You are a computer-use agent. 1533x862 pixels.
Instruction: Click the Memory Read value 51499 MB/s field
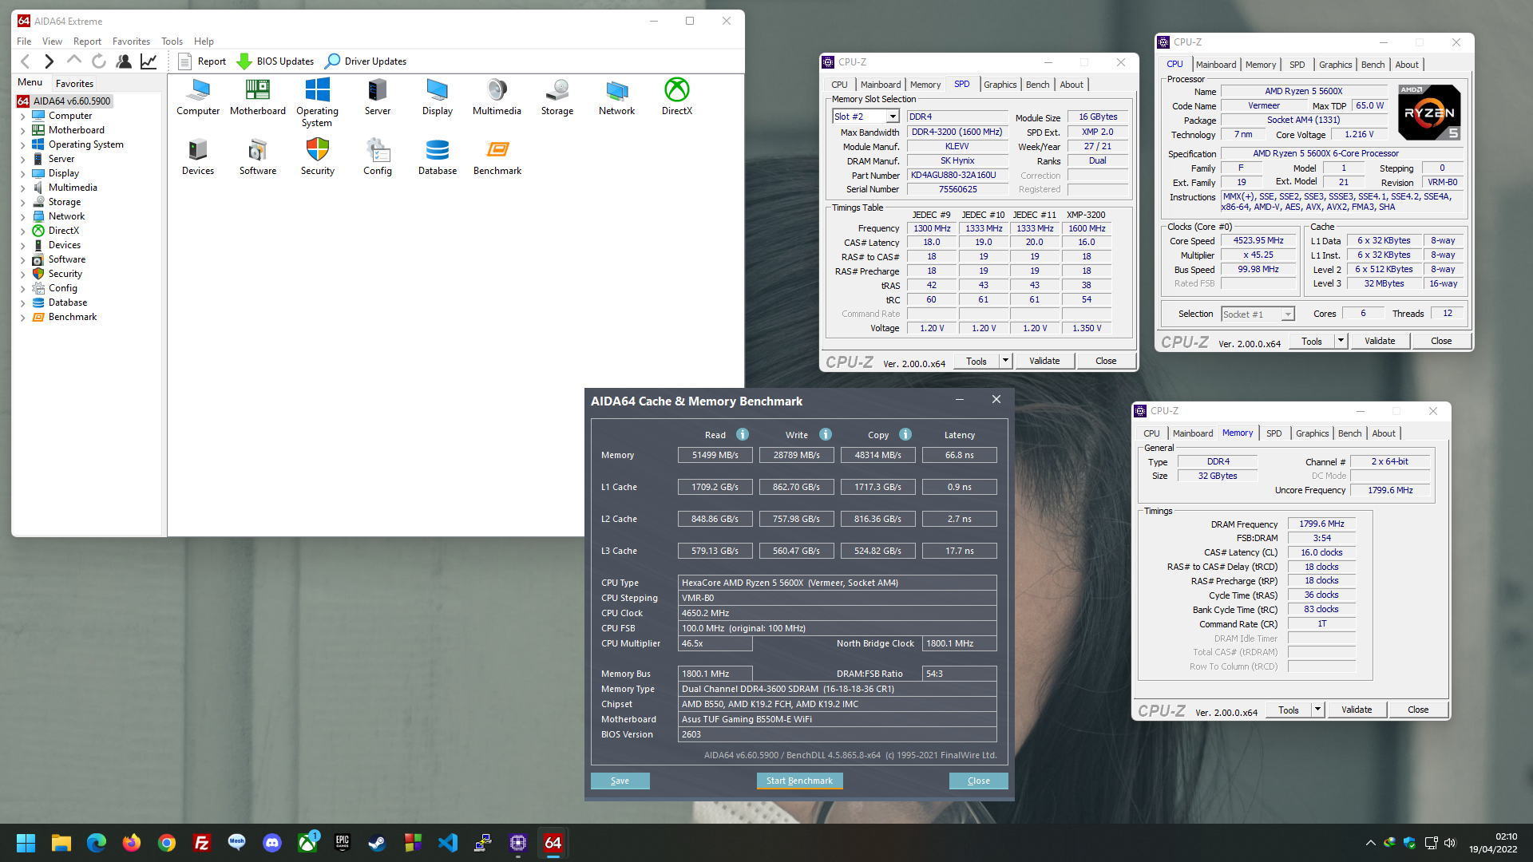pos(715,455)
